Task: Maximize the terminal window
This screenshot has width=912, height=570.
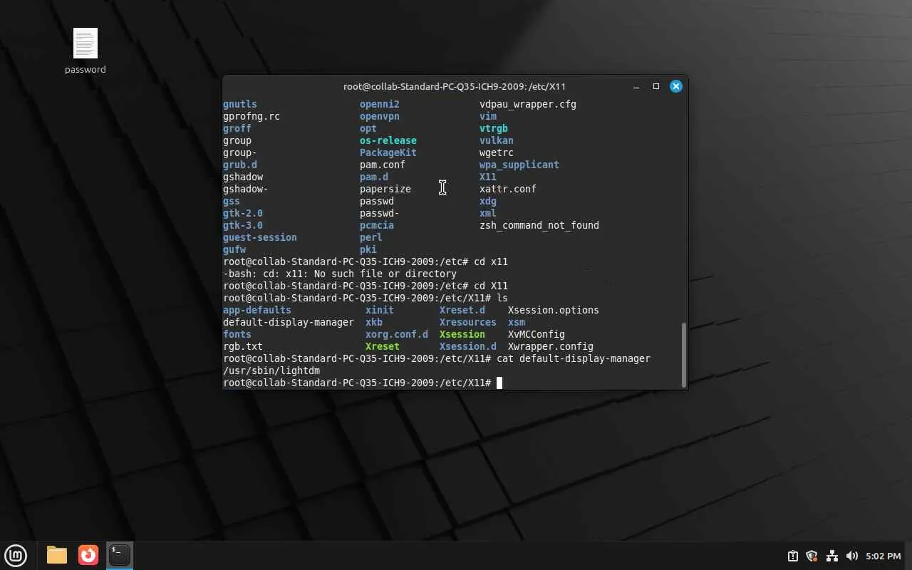Action: tap(656, 86)
